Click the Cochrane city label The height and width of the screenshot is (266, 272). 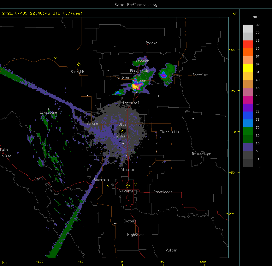point(102,179)
